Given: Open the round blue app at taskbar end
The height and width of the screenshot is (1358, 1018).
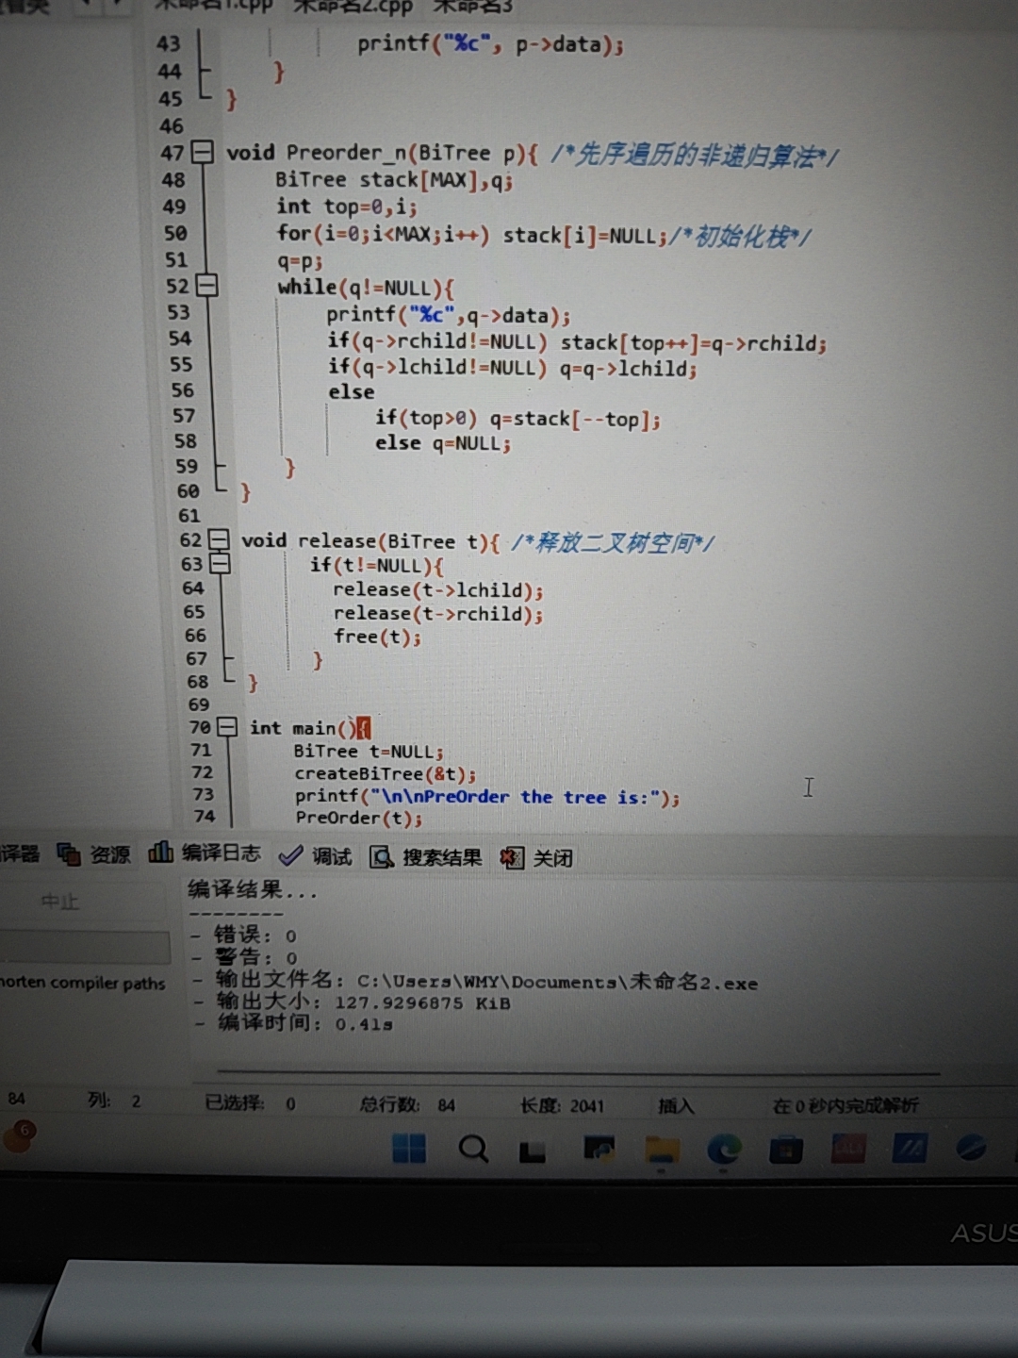Looking at the screenshot, I should point(971,1147).
